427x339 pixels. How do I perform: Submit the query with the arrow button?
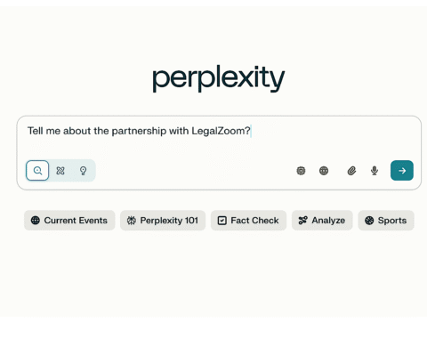click(x=402, y=171)
